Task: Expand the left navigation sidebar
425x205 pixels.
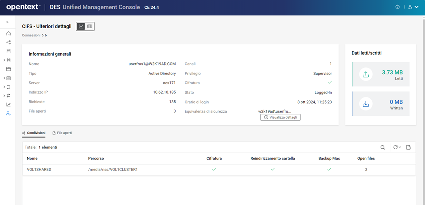Action: [7, 22]
